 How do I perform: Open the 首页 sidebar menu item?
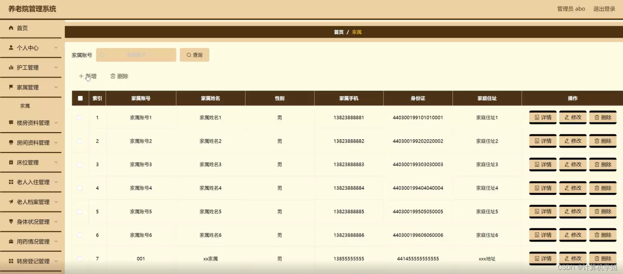click(x=31, y=28)
